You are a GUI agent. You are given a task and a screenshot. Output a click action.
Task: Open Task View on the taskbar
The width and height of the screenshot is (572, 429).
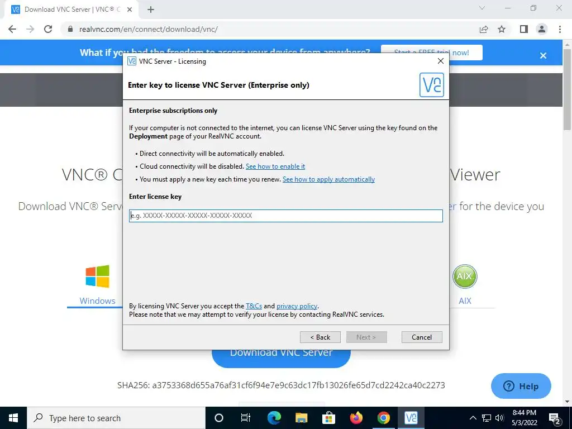[246, 418]
